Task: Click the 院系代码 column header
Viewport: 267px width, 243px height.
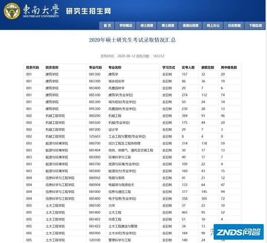Action: click(32, 68)
